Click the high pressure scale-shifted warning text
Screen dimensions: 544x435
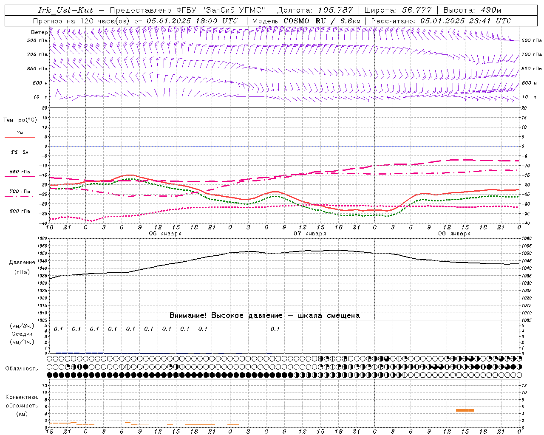tap(265, 315)
